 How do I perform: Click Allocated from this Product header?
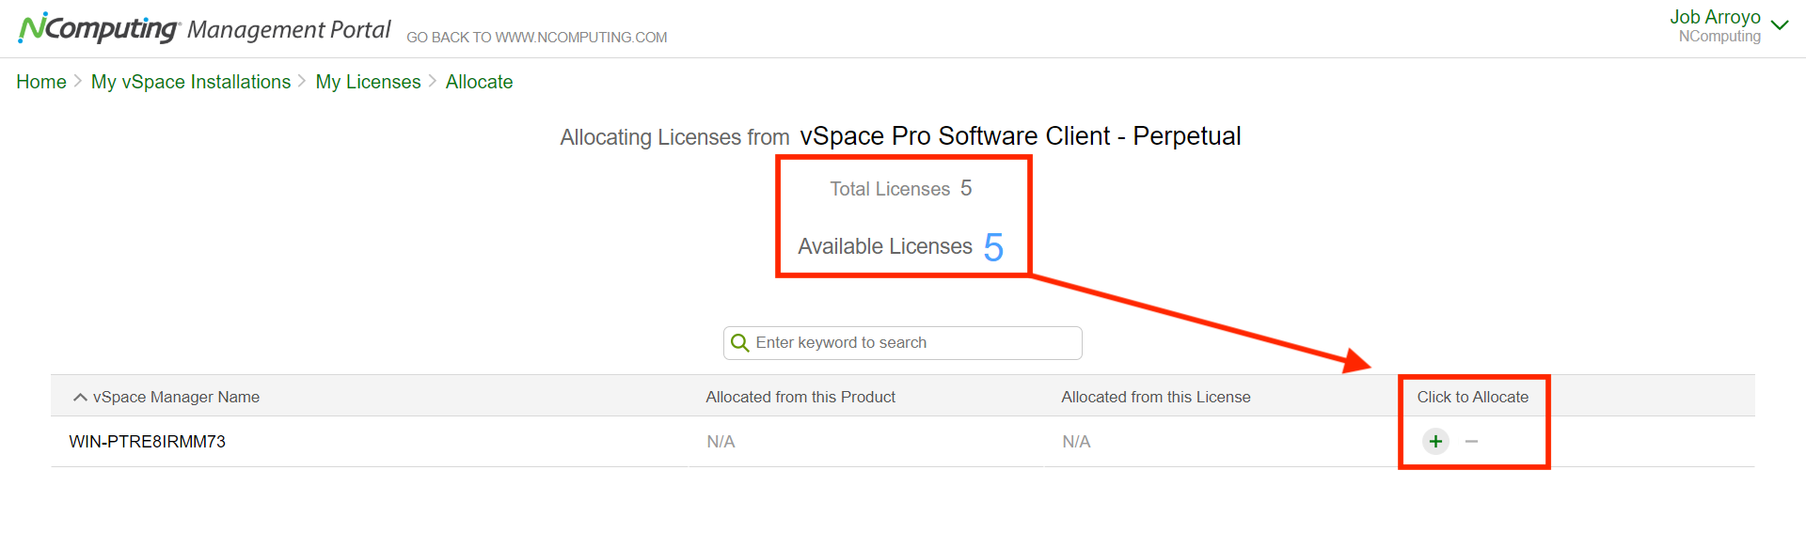click(x=800, y=397)
